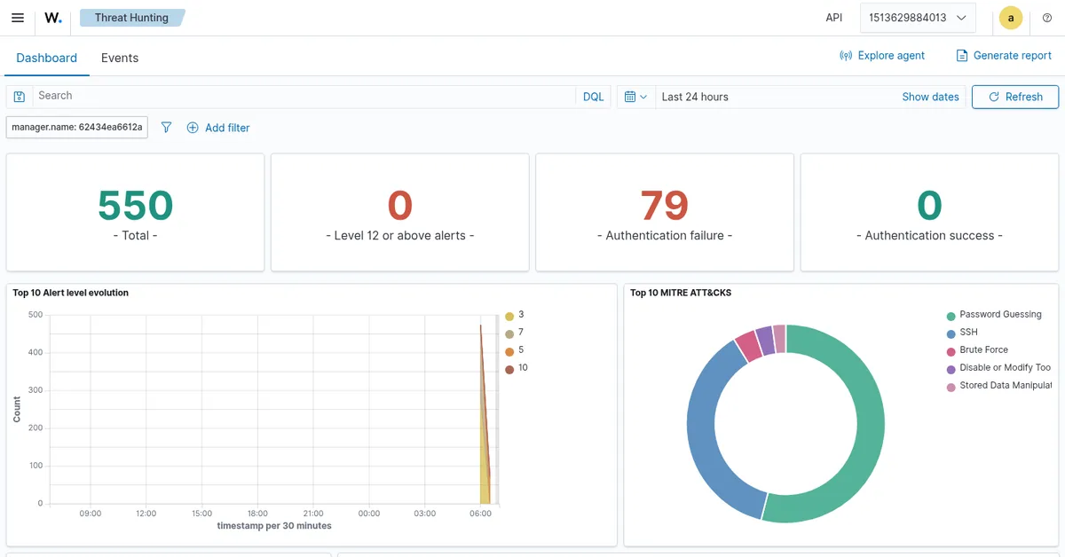Open user avatar menu labeled a
Image resolution: width=1065 pixels, height=557 pixels.
click(1011, 18)
